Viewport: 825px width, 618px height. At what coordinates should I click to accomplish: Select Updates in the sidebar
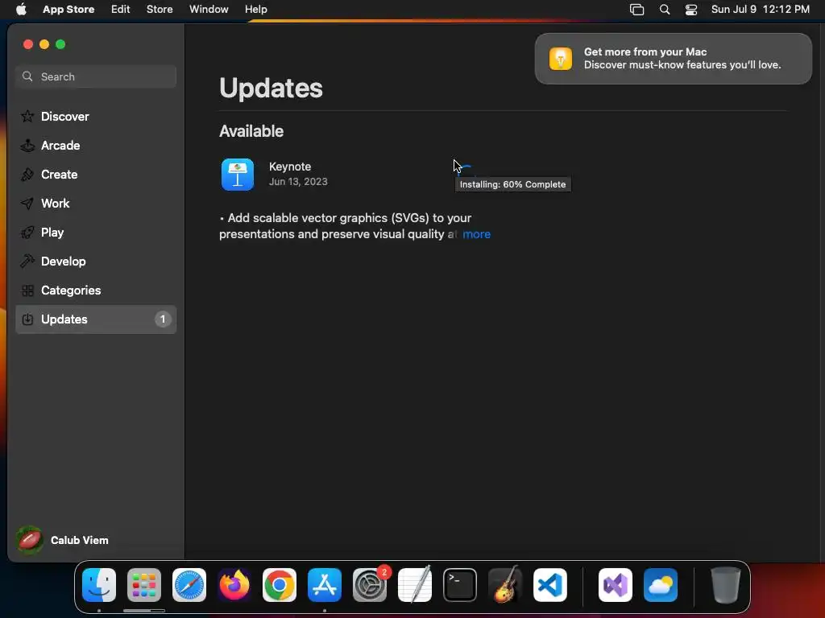(x=96, y=319)
